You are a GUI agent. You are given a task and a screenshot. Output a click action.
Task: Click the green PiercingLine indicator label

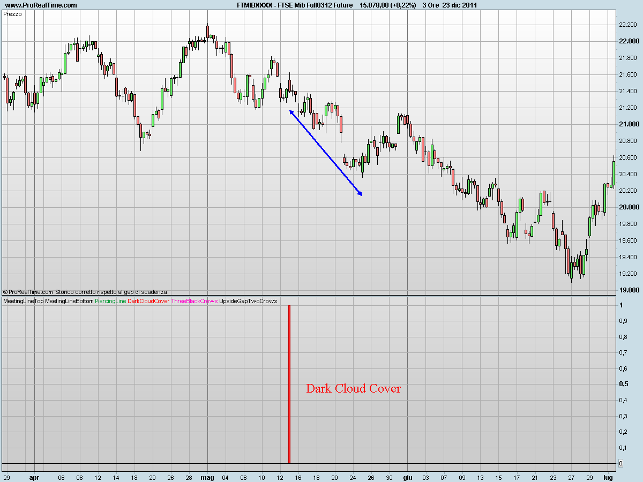pyautogui.click(x=110, y=302)
